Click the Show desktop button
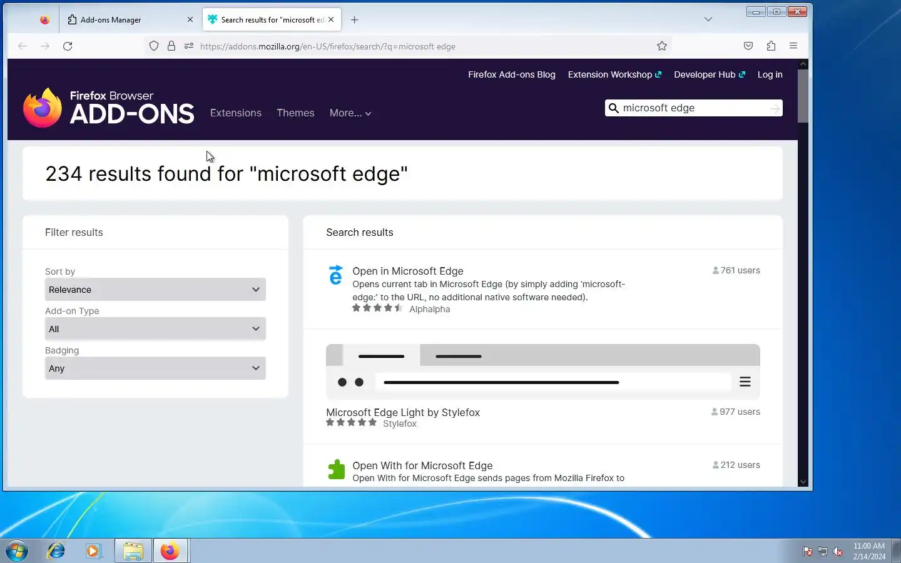This screenshot has width=901, height=563. (896, 551)
